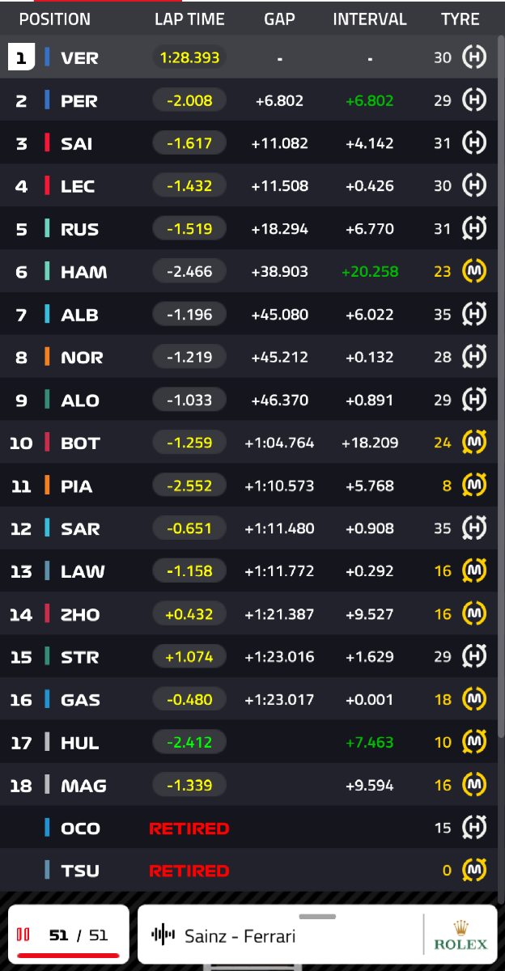Click the Rolex sponsor logo
Screen dimensions: 505x971
pyautogui.click(x=460, y=935)
